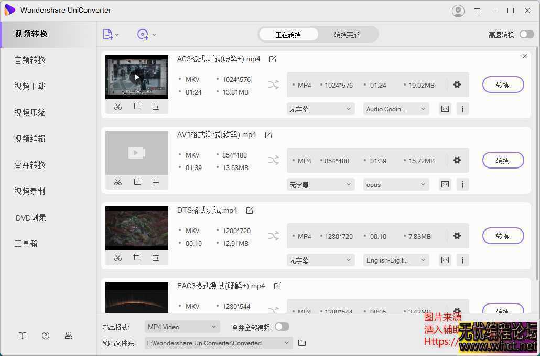Open the user guide book icon
This screenshot has height=356, width=540.
click(23, 335)
